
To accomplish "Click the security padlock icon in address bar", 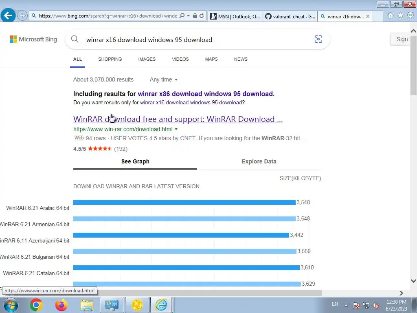I will coord(195,16).
